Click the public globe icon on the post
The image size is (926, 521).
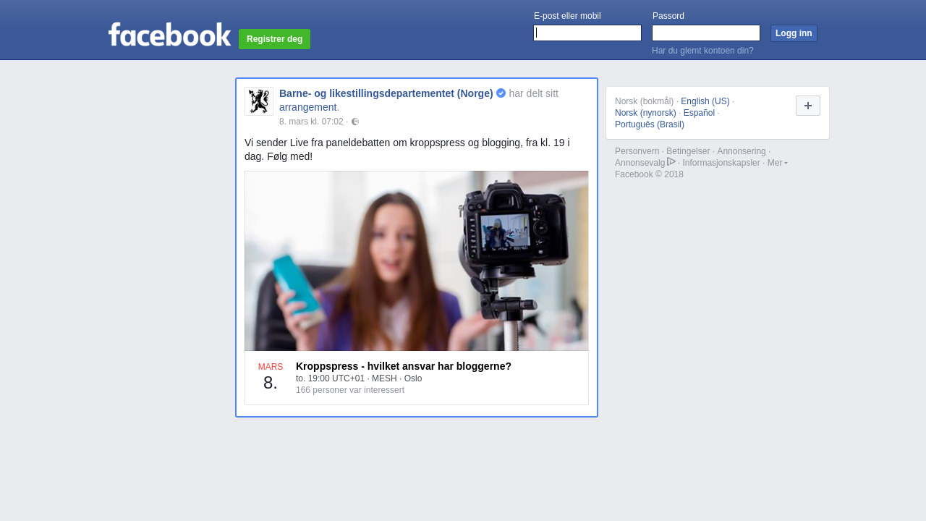pos(355,122)
